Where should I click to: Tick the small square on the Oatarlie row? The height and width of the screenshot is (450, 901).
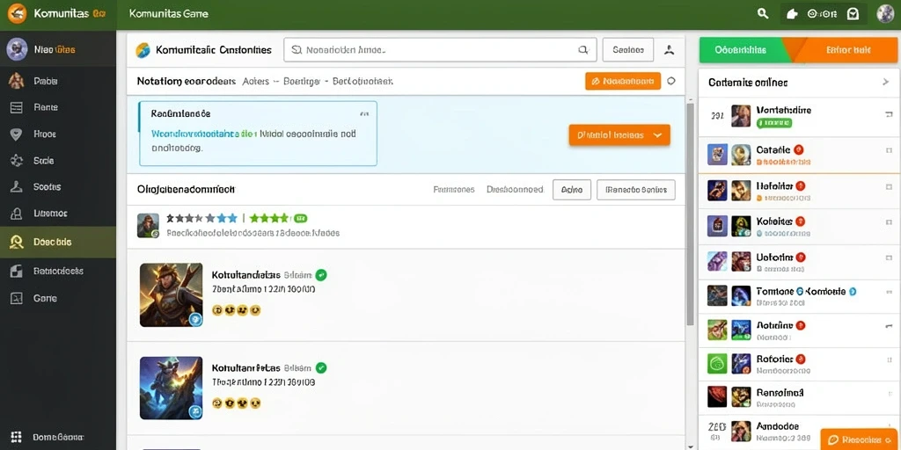889,150
